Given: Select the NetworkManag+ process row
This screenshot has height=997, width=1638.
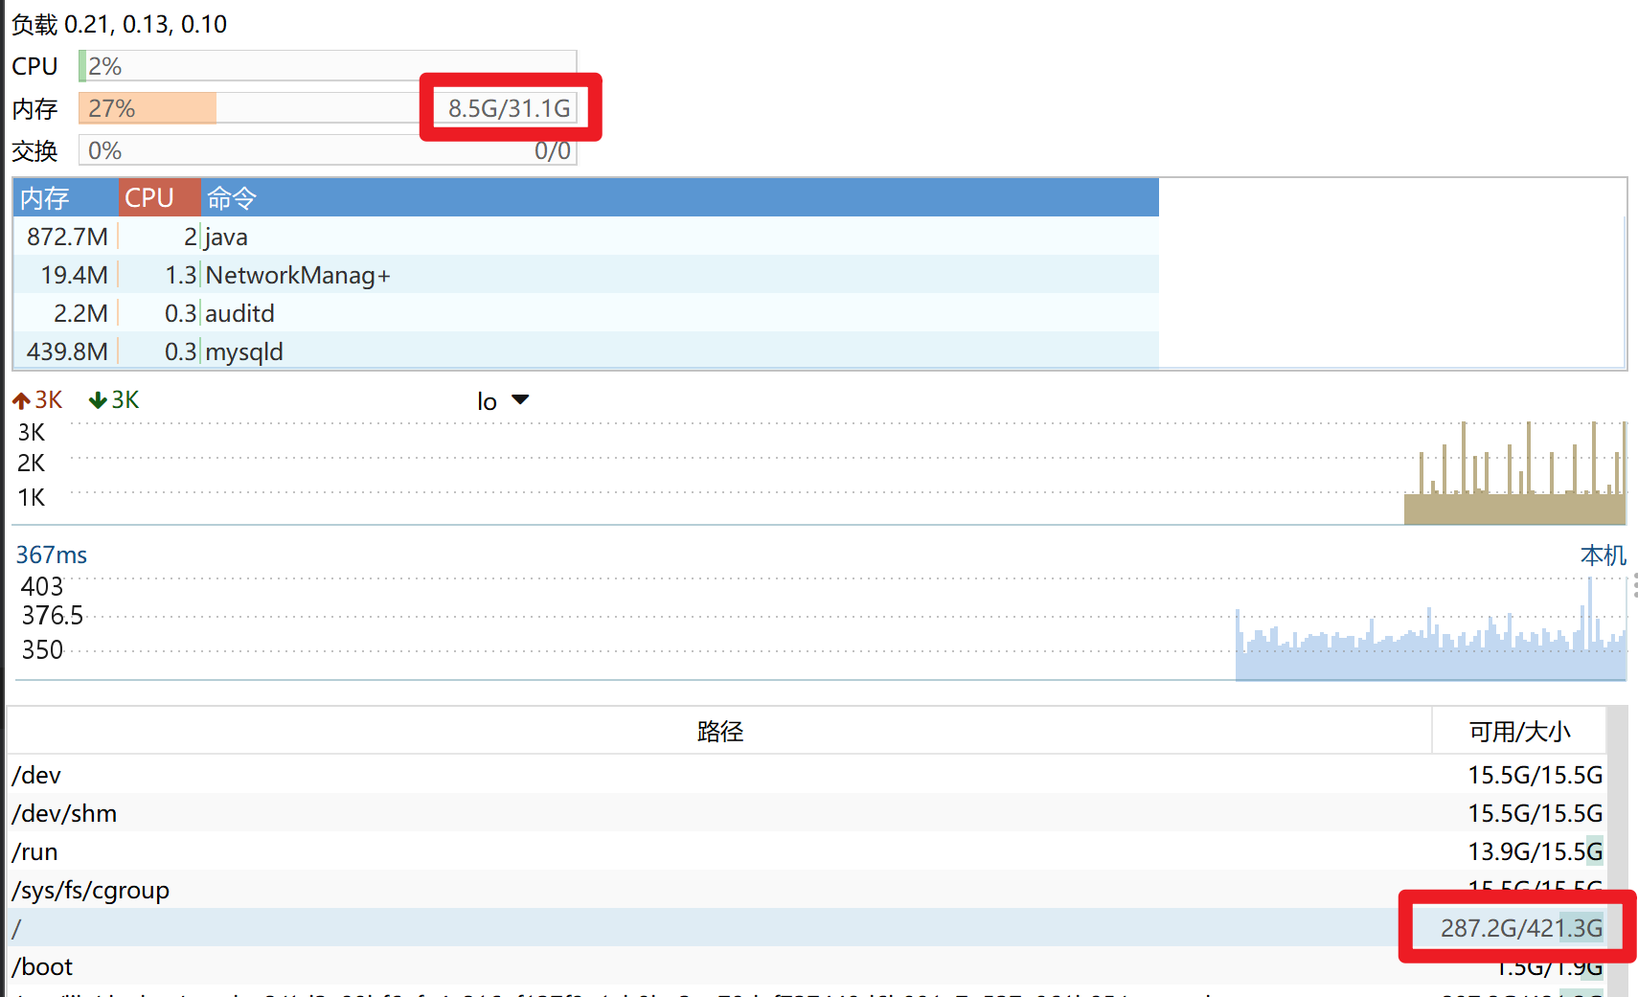Looking at the screenshot, I should [x=585, y=275].
